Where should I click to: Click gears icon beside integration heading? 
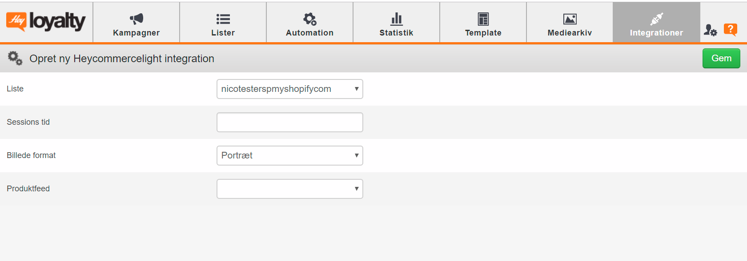point(15,58)
